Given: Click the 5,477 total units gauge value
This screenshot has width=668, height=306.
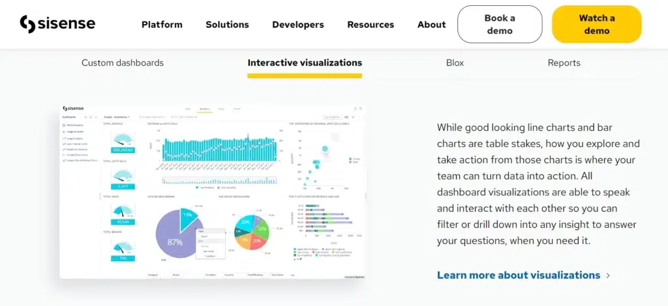Looking at the screenshot, I should (x=123, y=187).
